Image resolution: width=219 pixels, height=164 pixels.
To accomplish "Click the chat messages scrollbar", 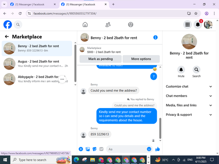I will [x=160, y=128].
